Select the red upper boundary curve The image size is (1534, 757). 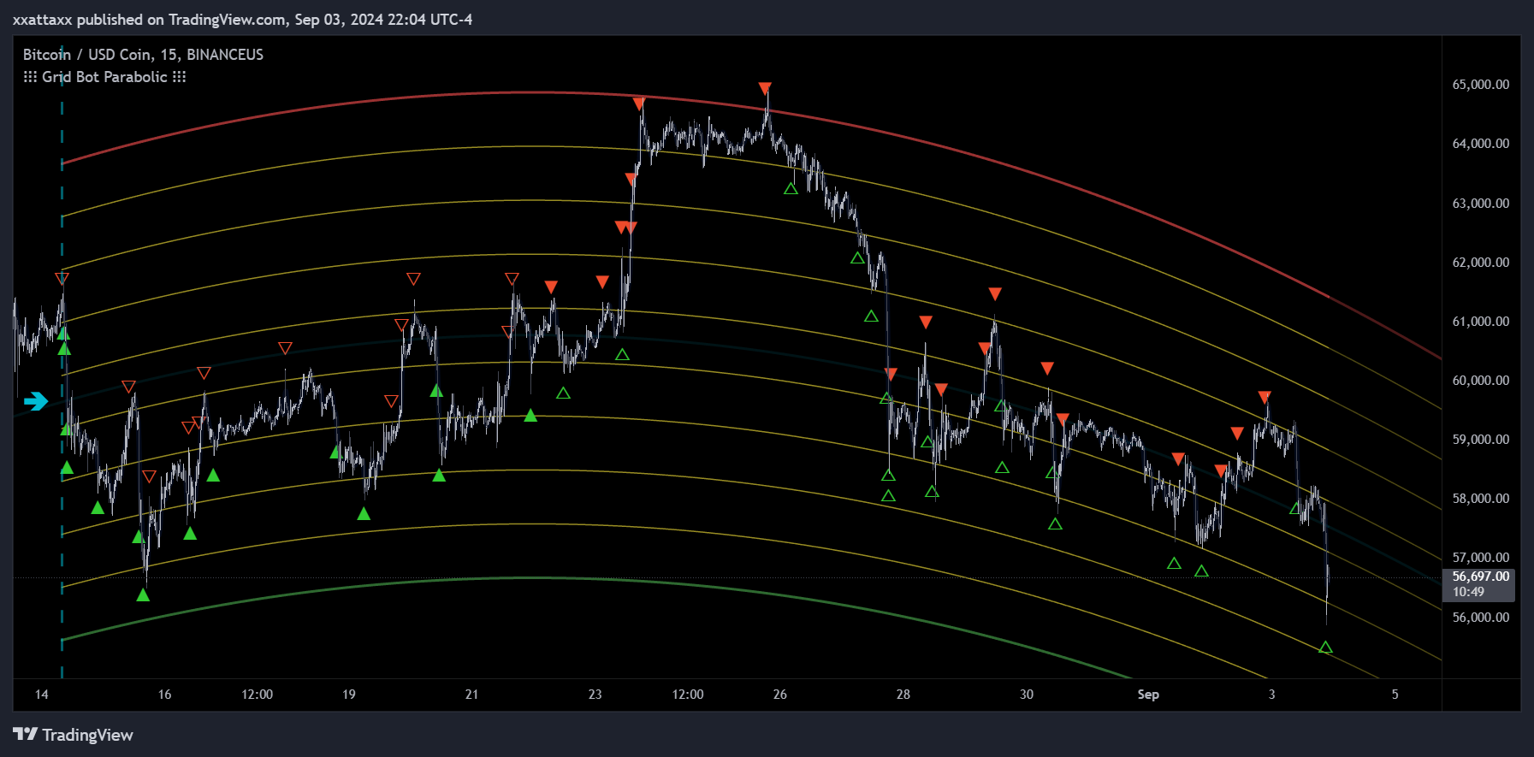click(530, 92)
